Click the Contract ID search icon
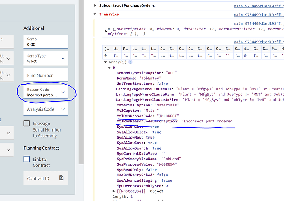284x201 pixels. (x=61, y=178)
